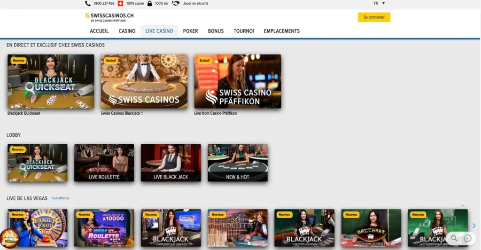Click the 100% suisse label
Screen dimensions: 481x250
pos(135,3)
